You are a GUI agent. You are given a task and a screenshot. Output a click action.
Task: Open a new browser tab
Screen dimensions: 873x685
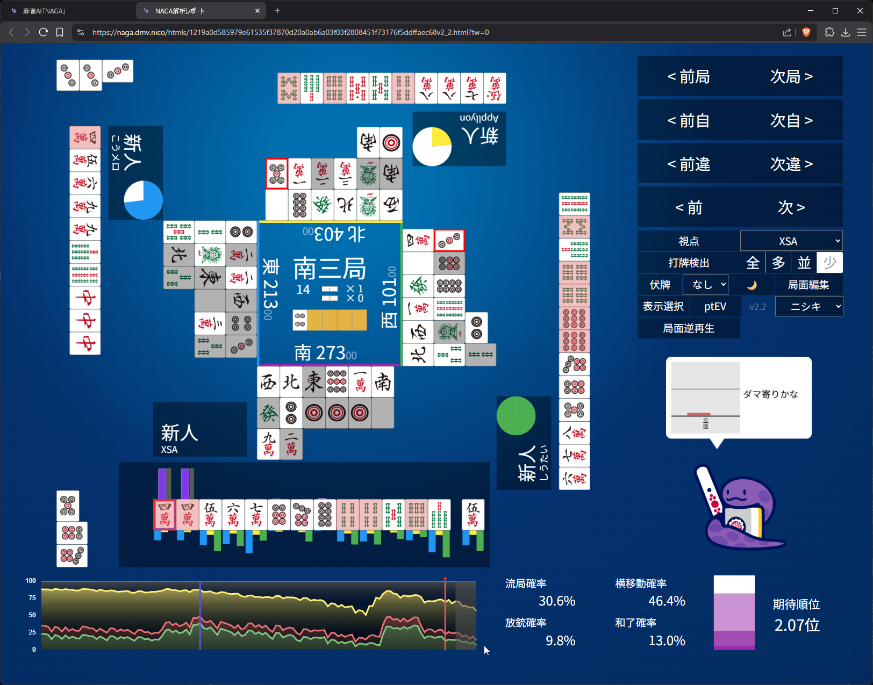(277, 11)
